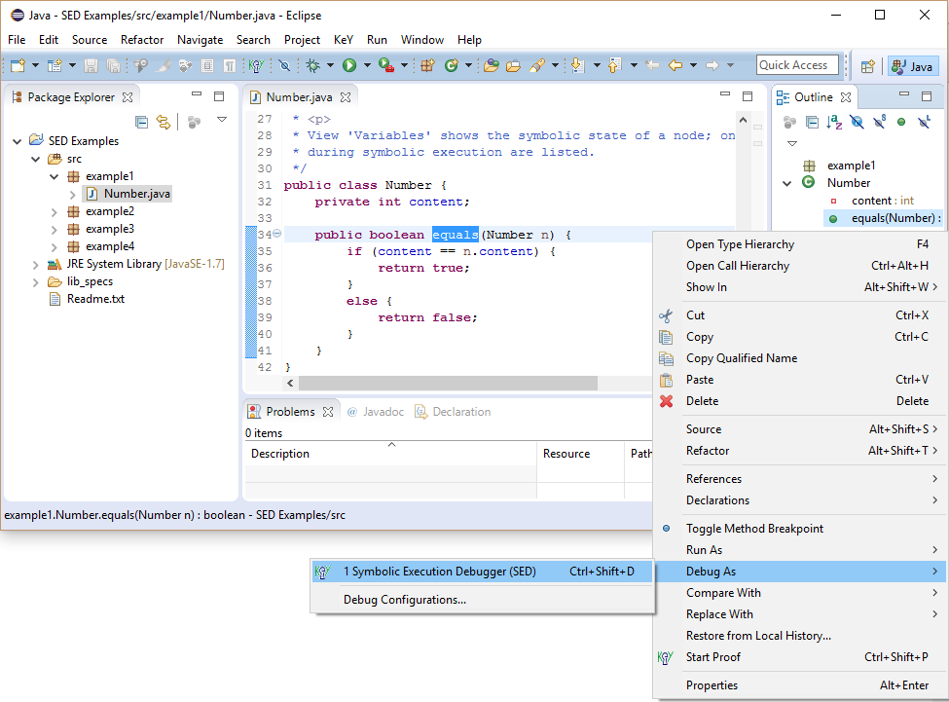The width and height of the screenshot is (949, 702).
Task: Expand the lib_specs folder node
Action: coord(36,282)
